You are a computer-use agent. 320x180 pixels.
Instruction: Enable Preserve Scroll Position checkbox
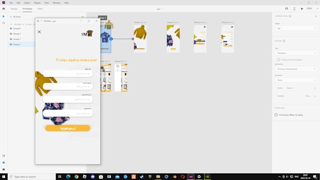[x=279, y=60]
